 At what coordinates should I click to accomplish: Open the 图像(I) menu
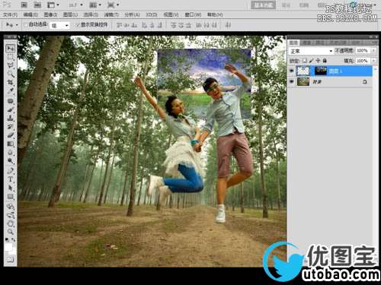(51, 14)
